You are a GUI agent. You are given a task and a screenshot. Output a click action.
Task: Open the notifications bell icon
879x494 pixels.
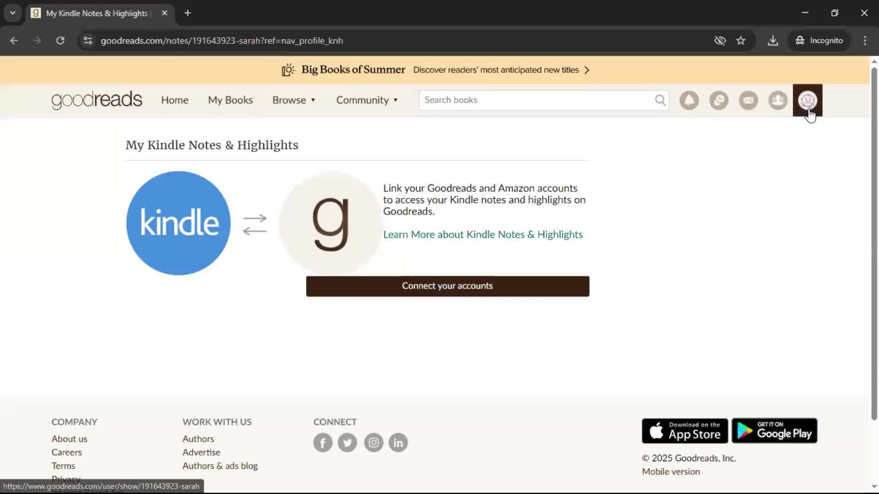click(689, 100)
